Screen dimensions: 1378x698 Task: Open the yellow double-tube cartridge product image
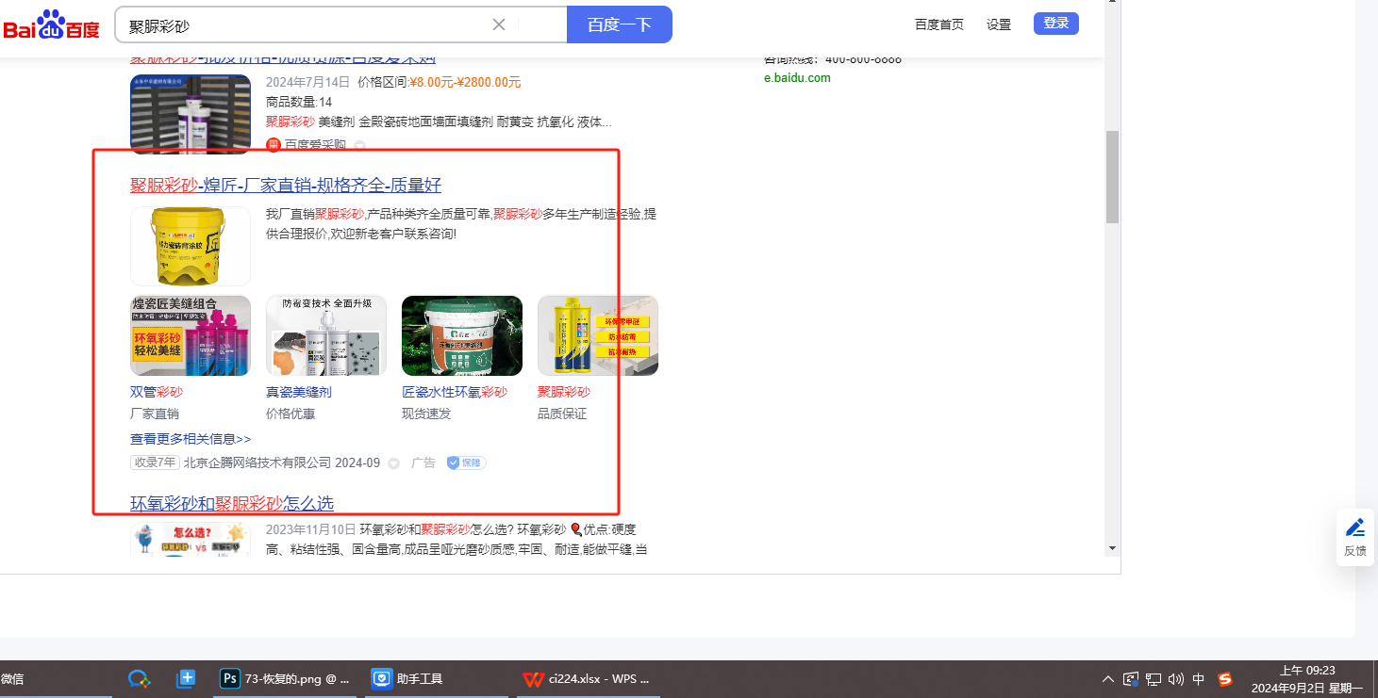click(x=598, y=335)
